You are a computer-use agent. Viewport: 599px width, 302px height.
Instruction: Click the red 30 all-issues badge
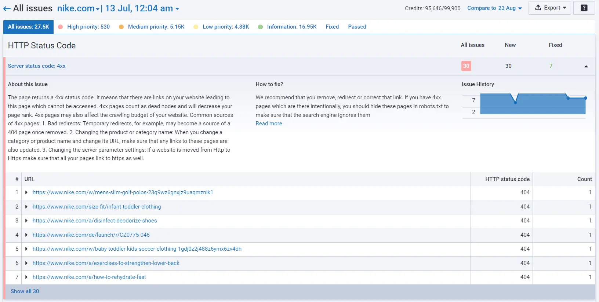466,66
